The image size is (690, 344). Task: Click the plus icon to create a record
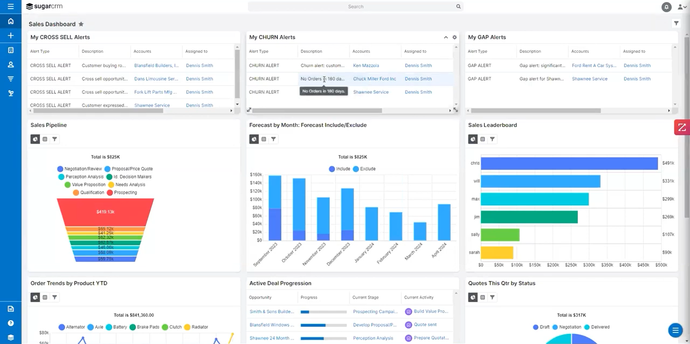[10, 35]
